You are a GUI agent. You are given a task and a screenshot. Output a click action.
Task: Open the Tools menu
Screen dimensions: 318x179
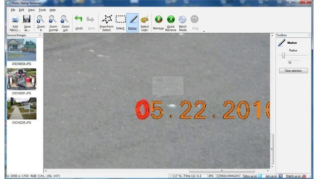point(42,10)
